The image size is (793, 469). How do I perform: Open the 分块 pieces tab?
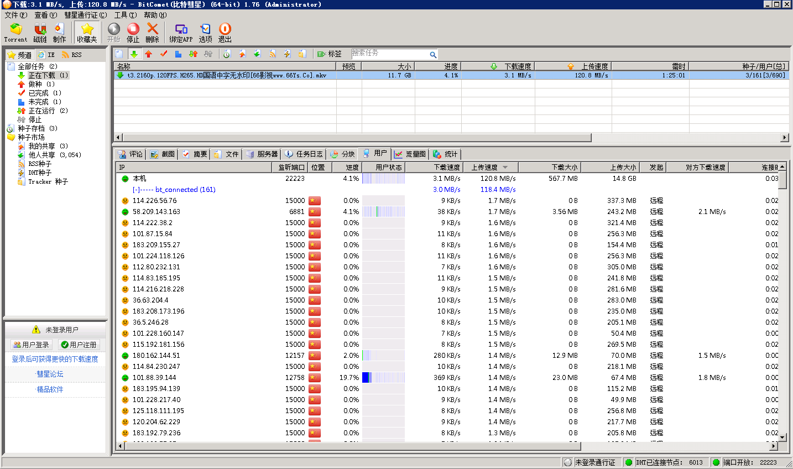343,154
